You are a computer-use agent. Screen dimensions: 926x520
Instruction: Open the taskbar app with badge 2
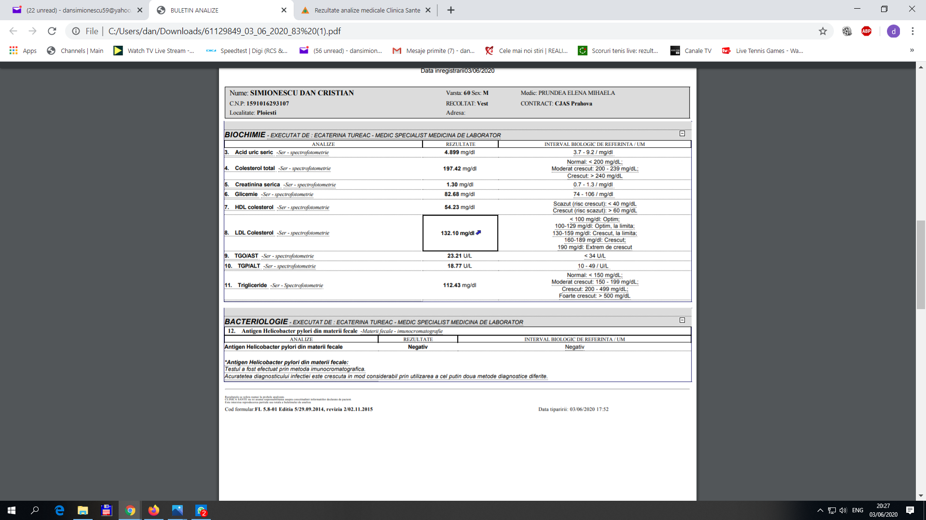[201, 510]
